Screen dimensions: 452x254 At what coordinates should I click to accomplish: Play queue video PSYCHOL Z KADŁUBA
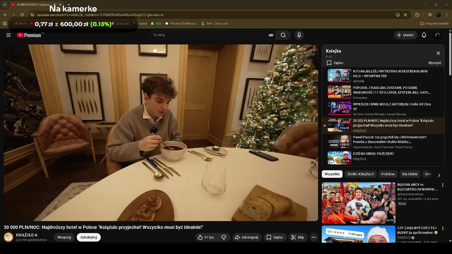coord(383,92)
